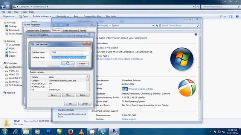Viewport: 241px width, 135px height.
Task: Open Desktop in Favorites
Action: pos(12,26)
